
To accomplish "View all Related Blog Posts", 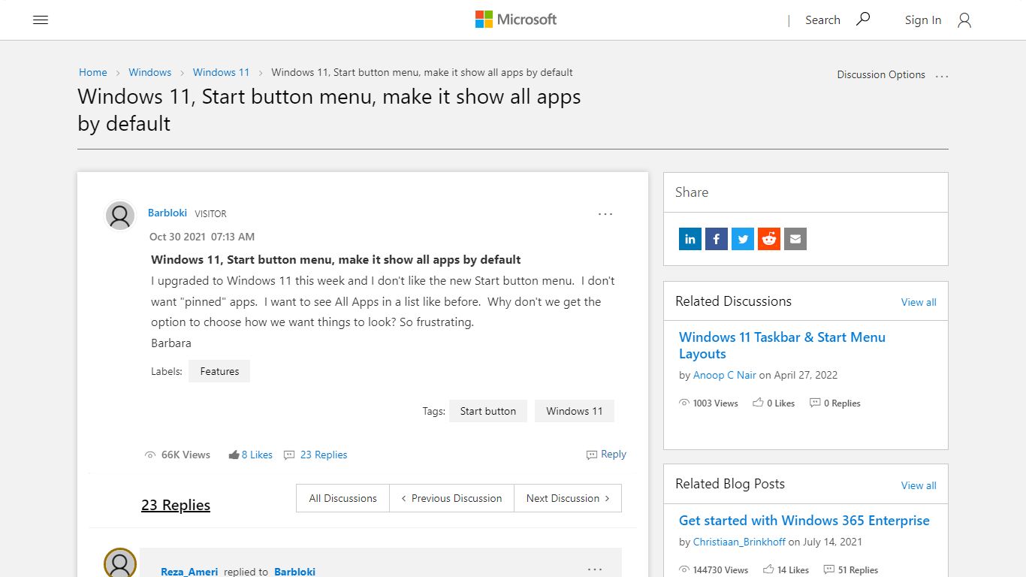I will coord(919,485).
